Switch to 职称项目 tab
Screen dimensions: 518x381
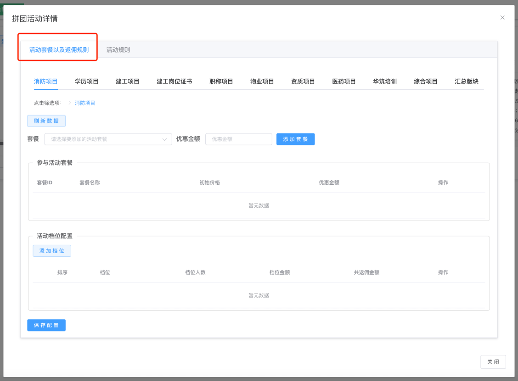[x=221, y=82]
